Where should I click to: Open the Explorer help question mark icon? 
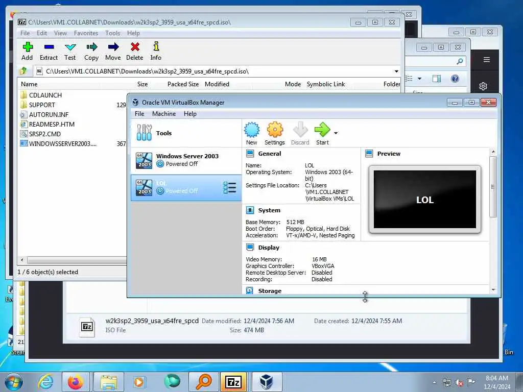(455, 79)
